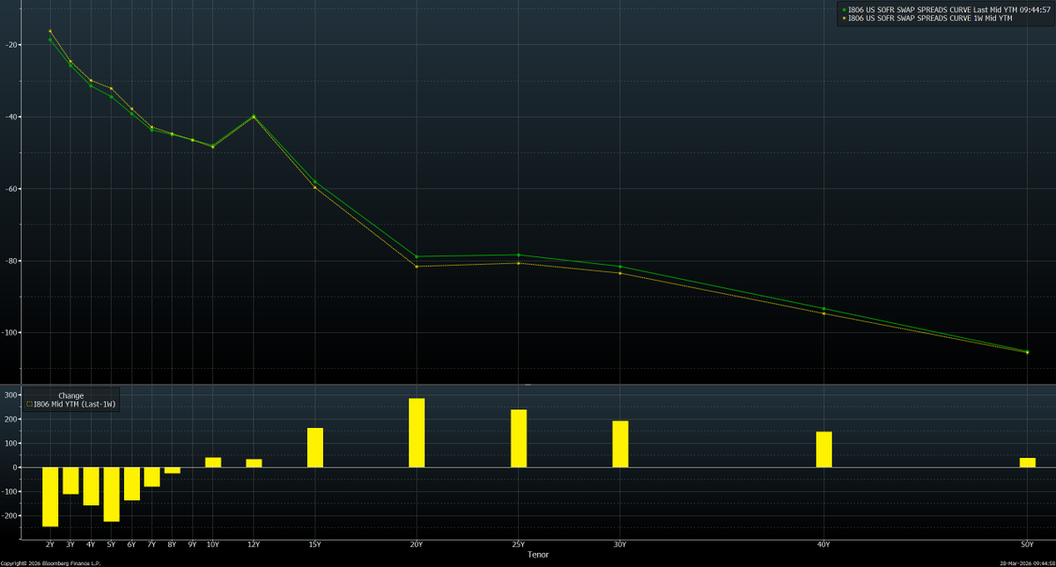Click the green Last Mid YTM legend marker
This screenshot has height=567, width=1056.
[844, 10]
